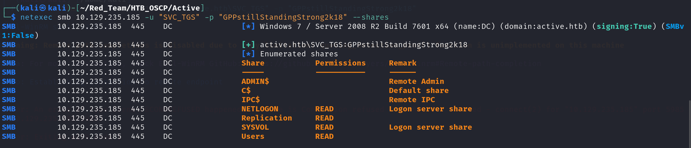Click the Replication share name
The width and height of the screenshot is (691, 148).
point(266,118)
